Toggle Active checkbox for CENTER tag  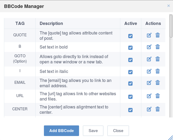pyautogui.click(x=130, y=110)
